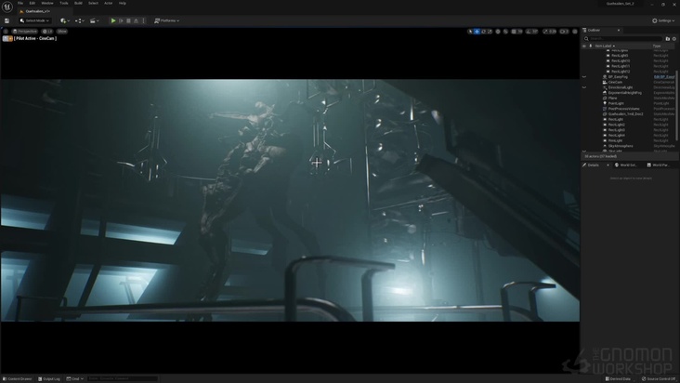Open the Cinematics sequence icon

pos(94,20)
